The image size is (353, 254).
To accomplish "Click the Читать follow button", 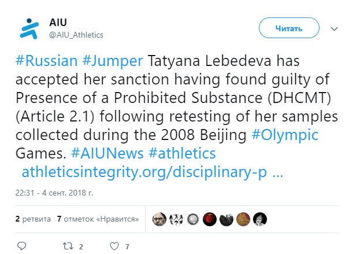I will click(x=289, y=28).
